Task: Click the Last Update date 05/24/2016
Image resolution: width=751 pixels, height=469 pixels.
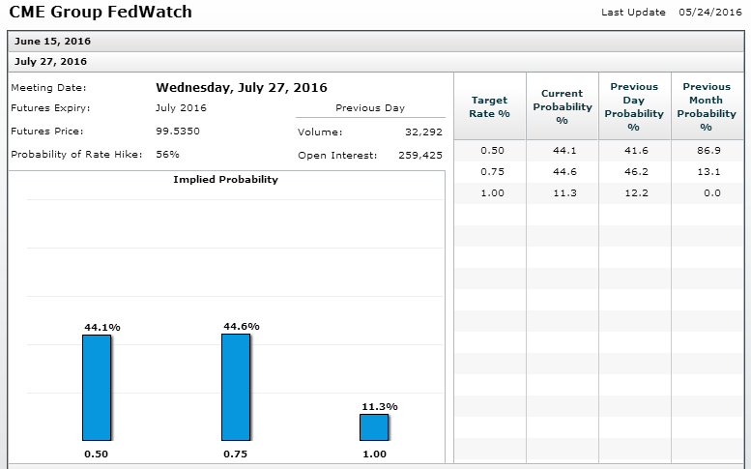Action: coord(710,13)
